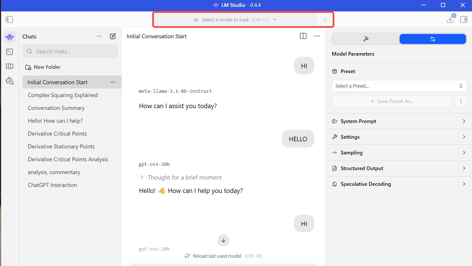This screenshot has height=266, width=472.
Task: Toggle the right sidebar panel
Action: [464, 19]
